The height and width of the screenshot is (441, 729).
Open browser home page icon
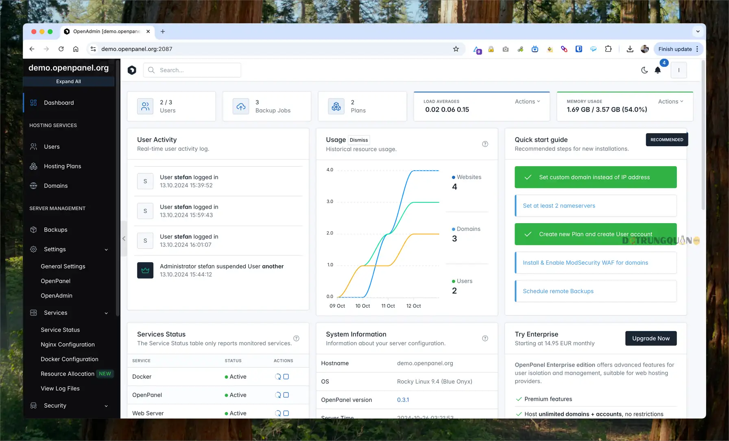click(76, 49)
